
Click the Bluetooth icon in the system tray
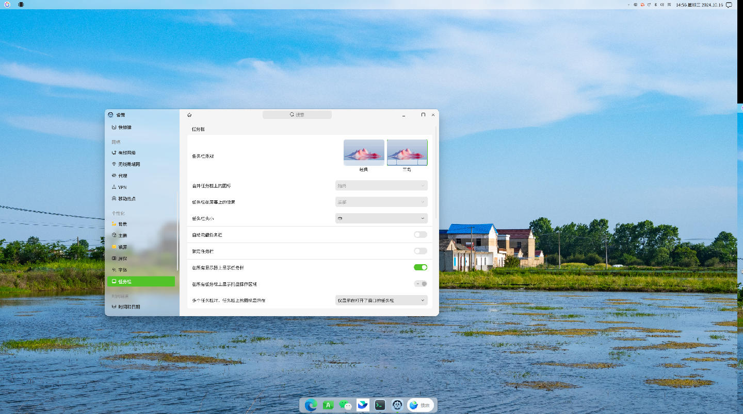pos(656,5)
